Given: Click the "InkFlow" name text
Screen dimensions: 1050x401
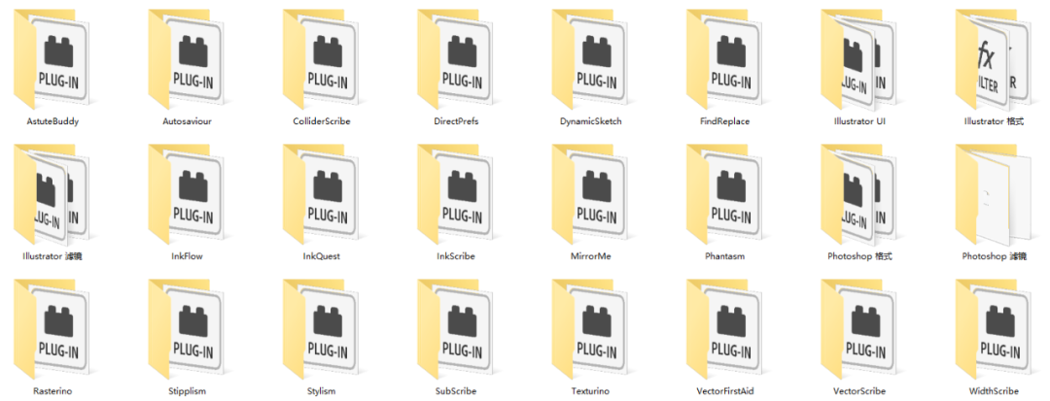Looking at the screenshot, I should (187, 256).
